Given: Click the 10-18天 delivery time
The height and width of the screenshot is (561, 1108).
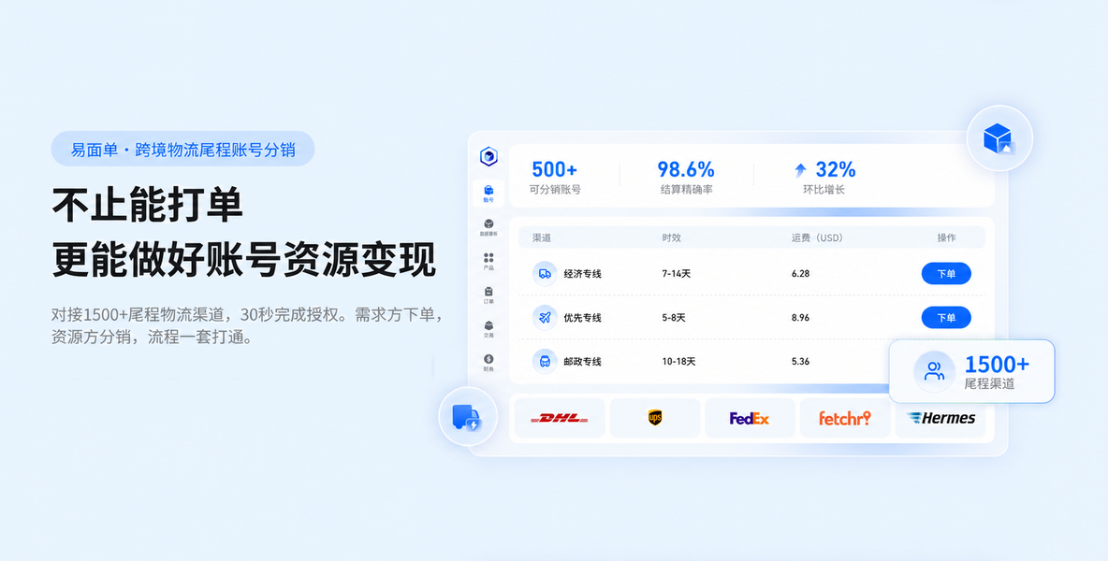Looking at the screenshot, I should (678, 361).
